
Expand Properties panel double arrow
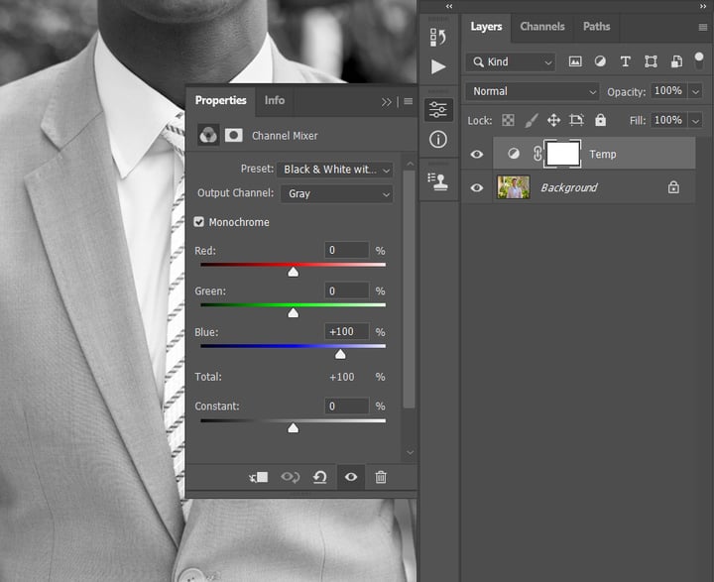(386, 101)
